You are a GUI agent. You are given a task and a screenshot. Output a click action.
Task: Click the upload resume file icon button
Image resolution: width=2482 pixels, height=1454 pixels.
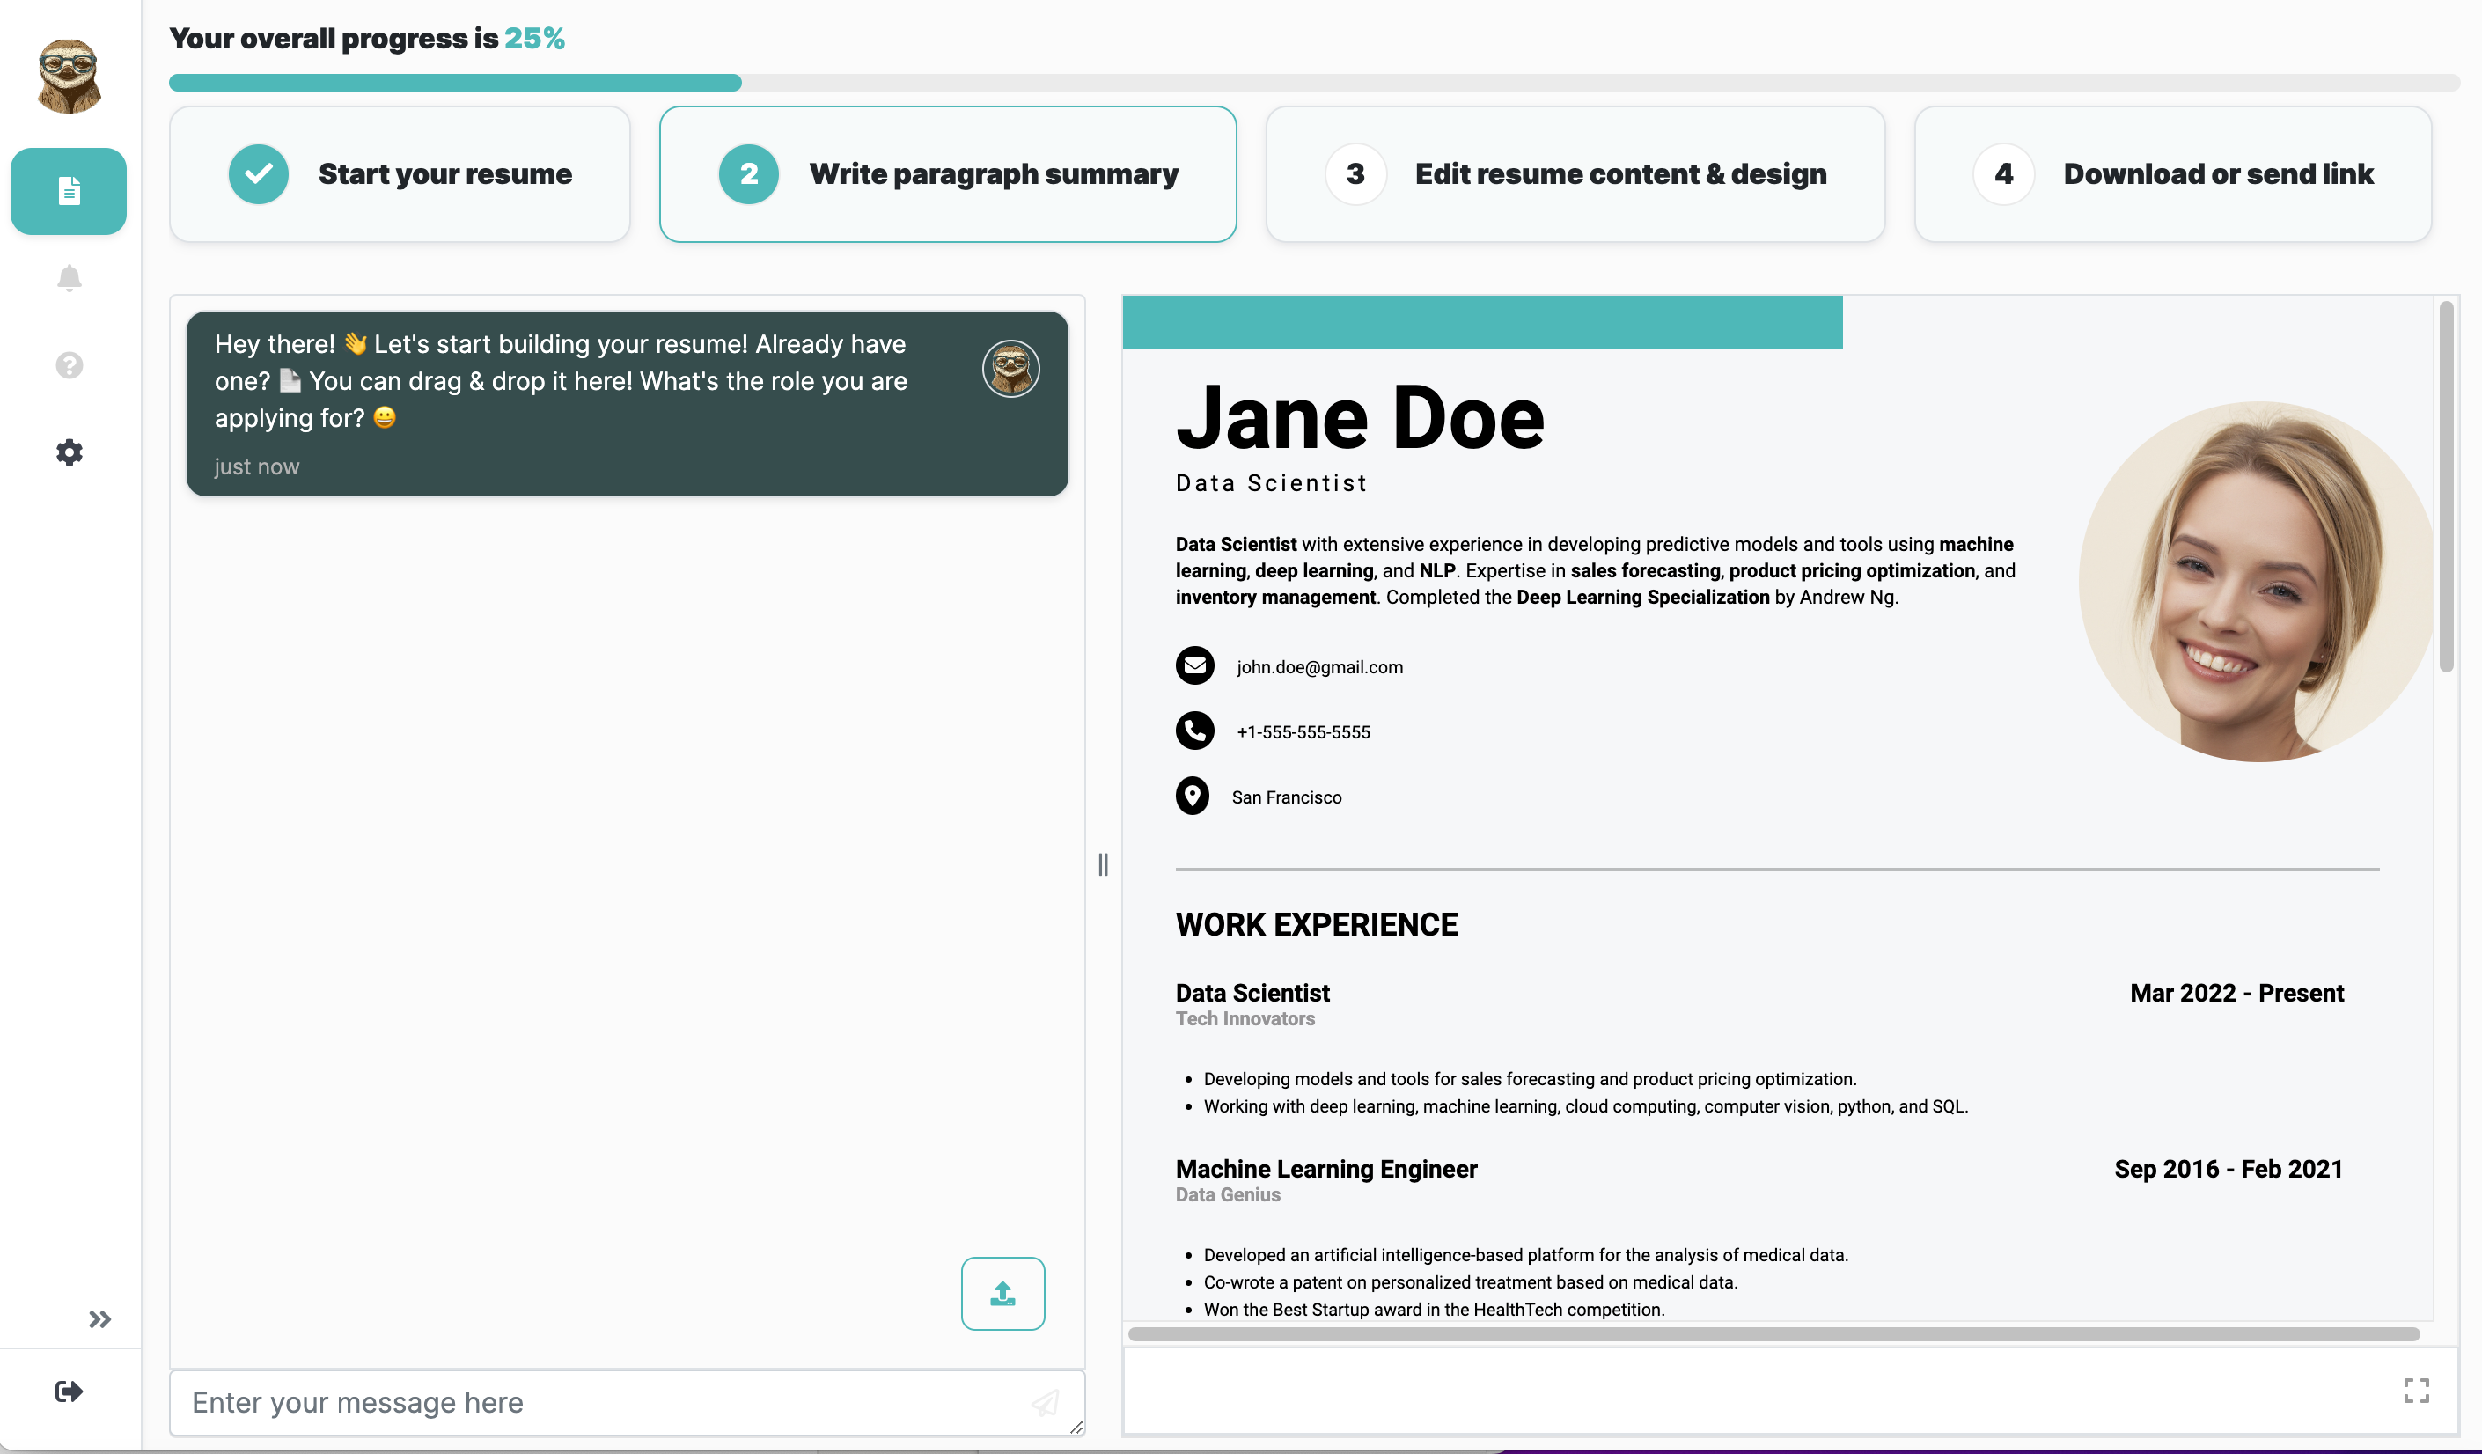pos(1002,1294)
